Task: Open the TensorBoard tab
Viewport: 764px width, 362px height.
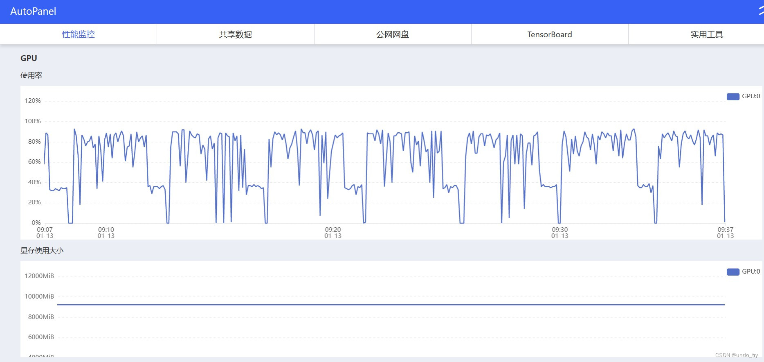Action: [x=549, y=34]
